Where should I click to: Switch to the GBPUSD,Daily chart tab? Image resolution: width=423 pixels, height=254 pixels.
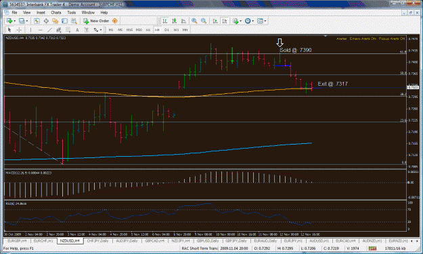[x=208, y=240]
